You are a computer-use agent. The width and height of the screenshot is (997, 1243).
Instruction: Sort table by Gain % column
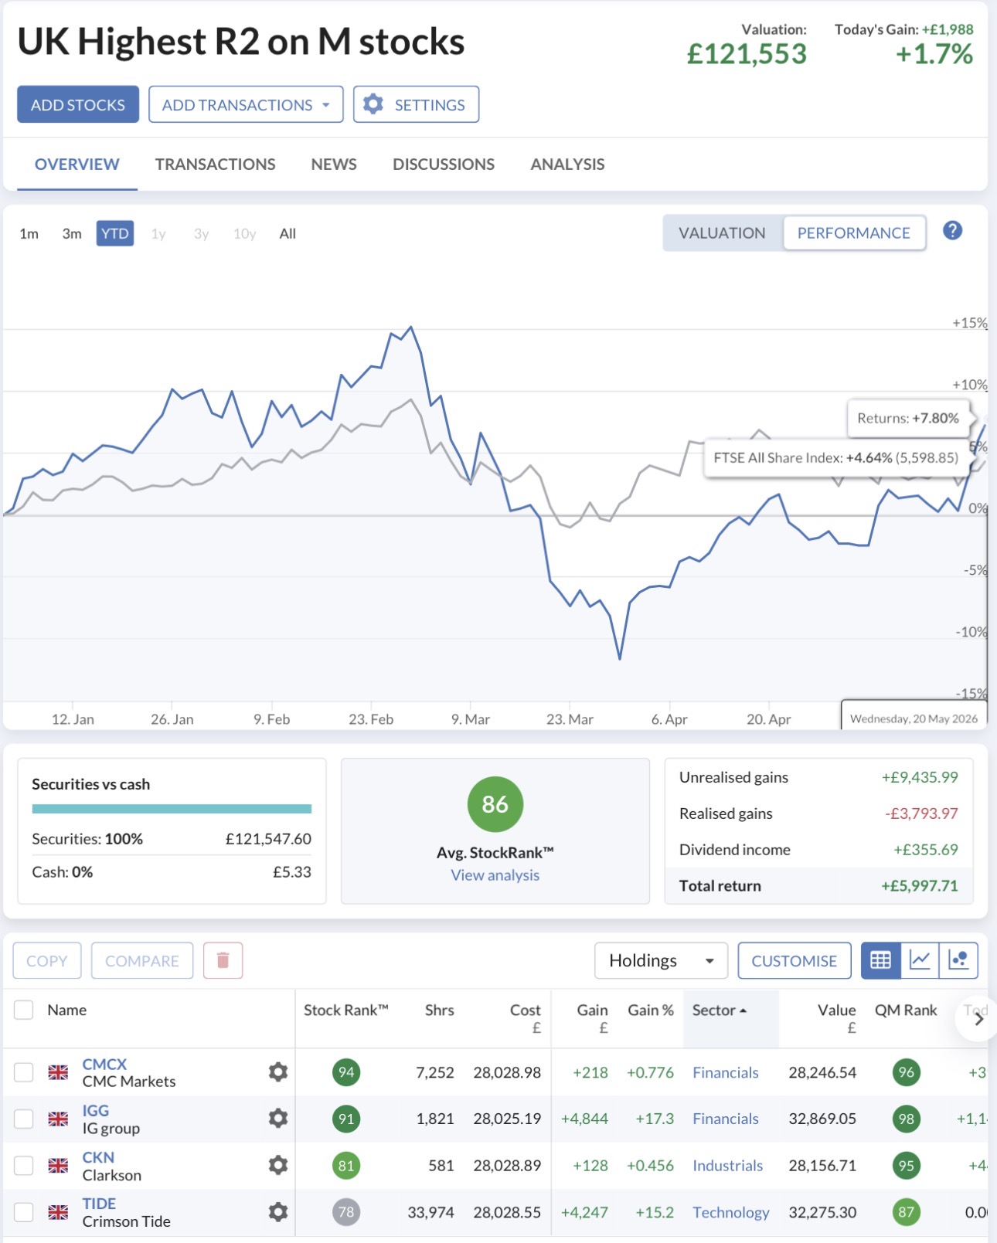[651, 1010]
